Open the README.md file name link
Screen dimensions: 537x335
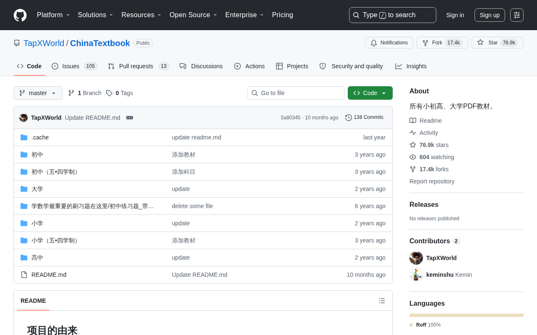49,275
